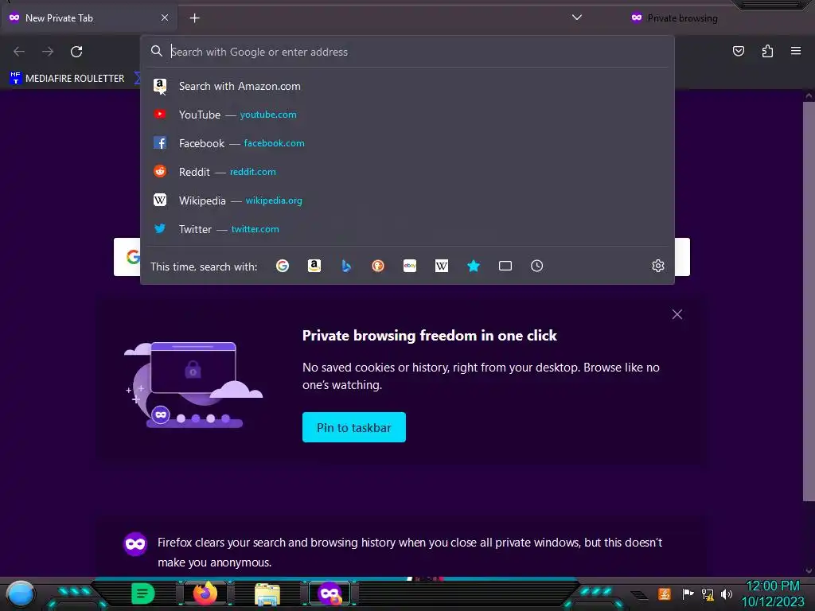Open a new tab with plus button
The width and height of the screenshot is (815, 611).
click(194, 18)
